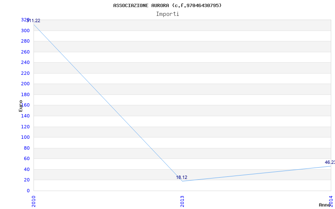Click the y-axis value 60
335x209 pixels.
coord(27,159)
